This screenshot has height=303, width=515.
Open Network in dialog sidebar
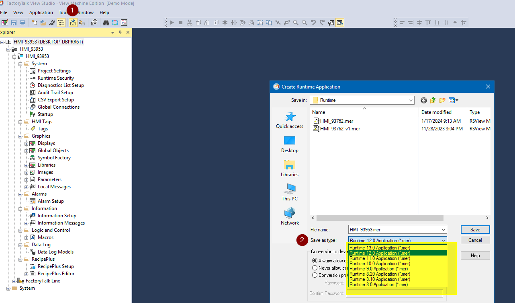click(x=290, y=217)
